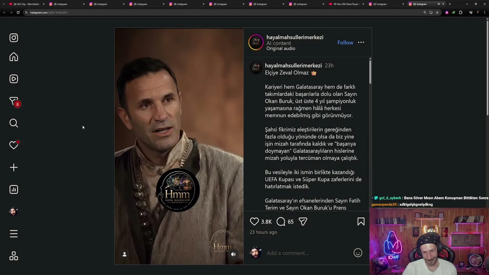The image size is (489, 275).
Task: Go back in browser history
Action: point(4,12)
